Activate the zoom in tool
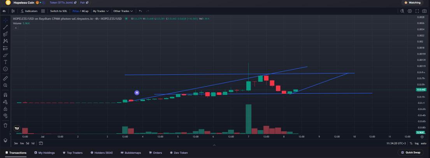This screenshot has width=430, height=158. click(x=5, y=86)
